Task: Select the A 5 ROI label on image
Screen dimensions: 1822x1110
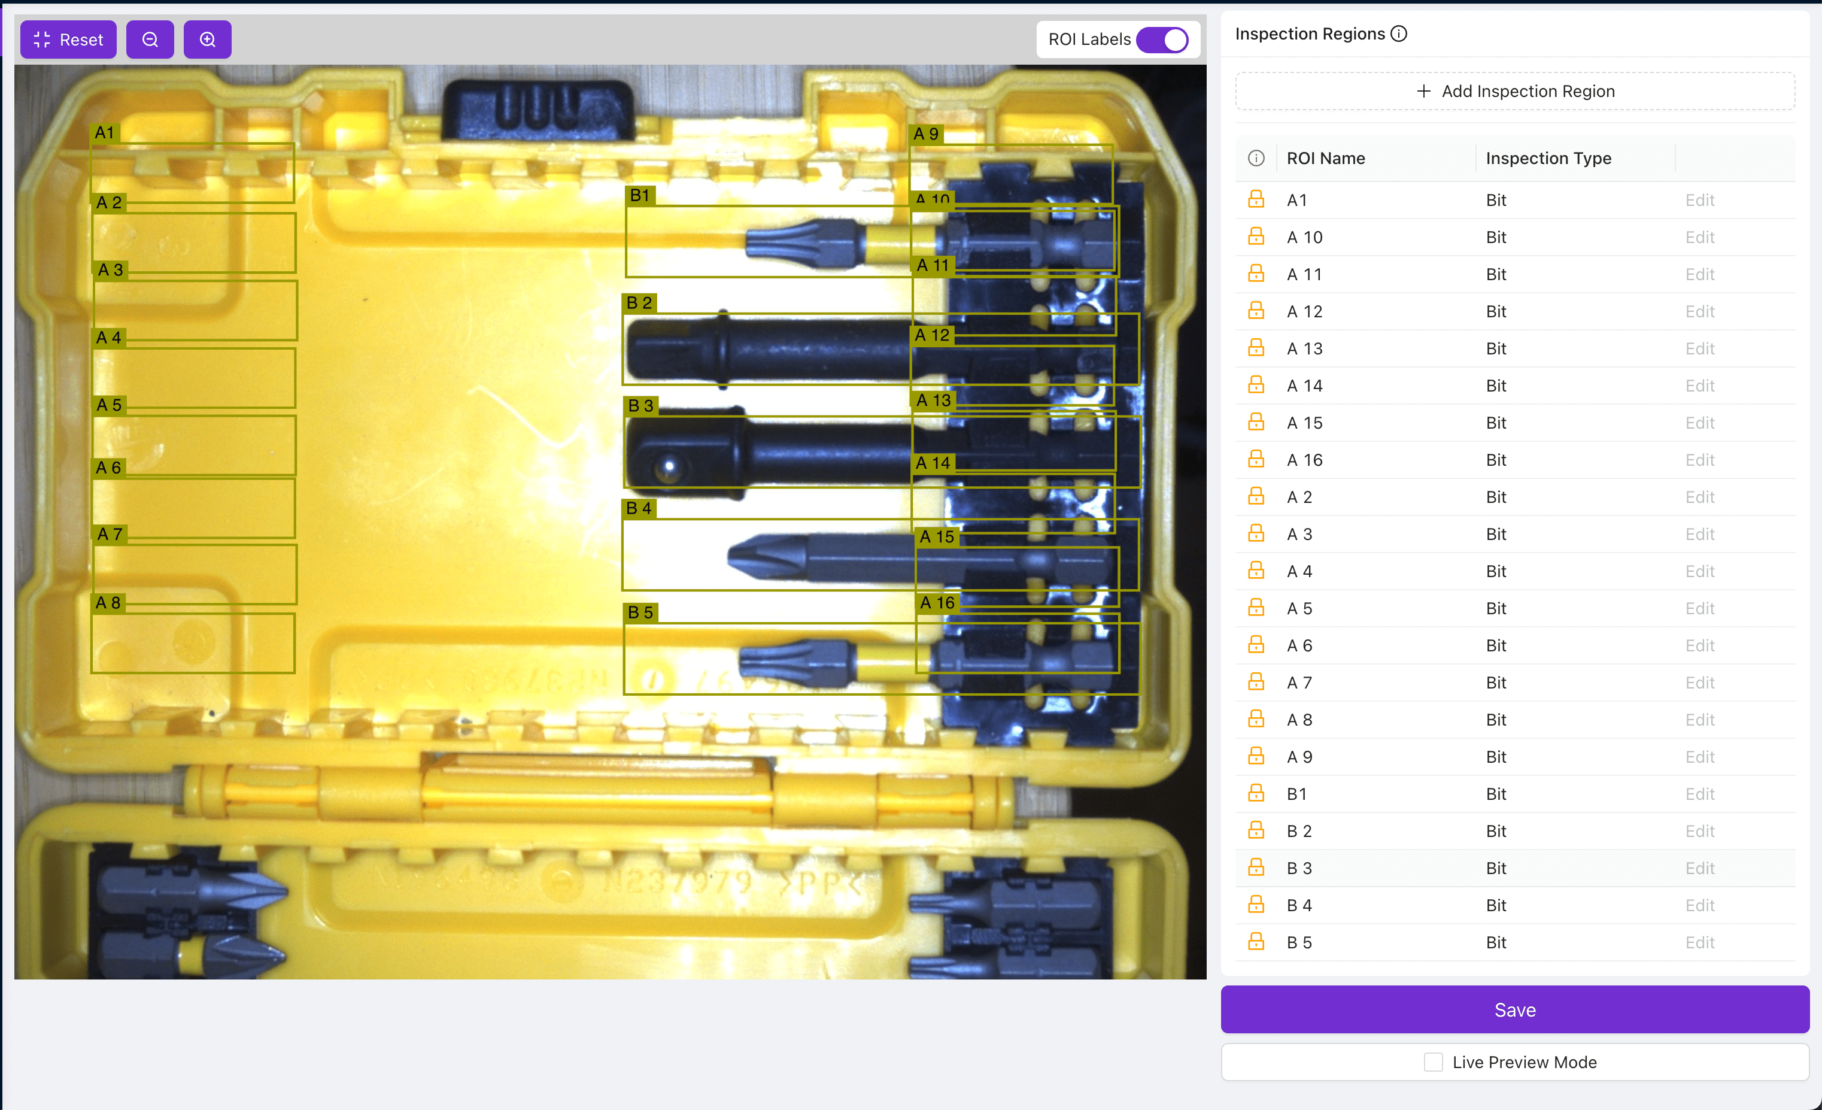Action: 110,405
